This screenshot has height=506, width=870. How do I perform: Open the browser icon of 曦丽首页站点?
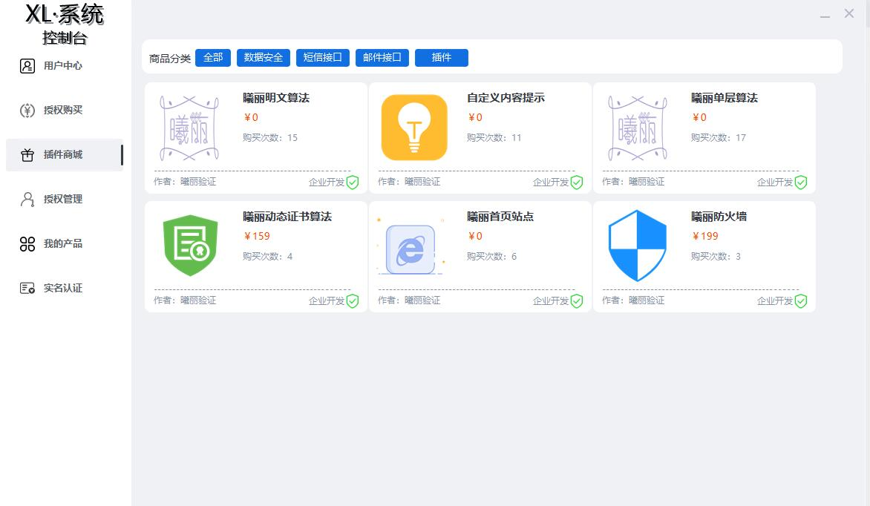click(409, 250)
